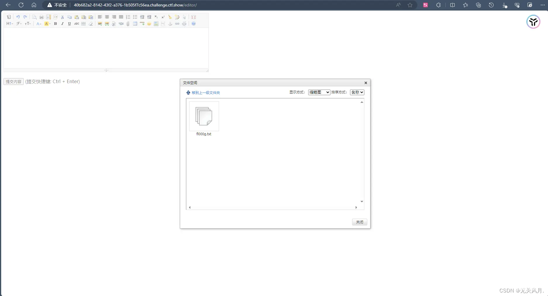Center align the text

(107, 17)
